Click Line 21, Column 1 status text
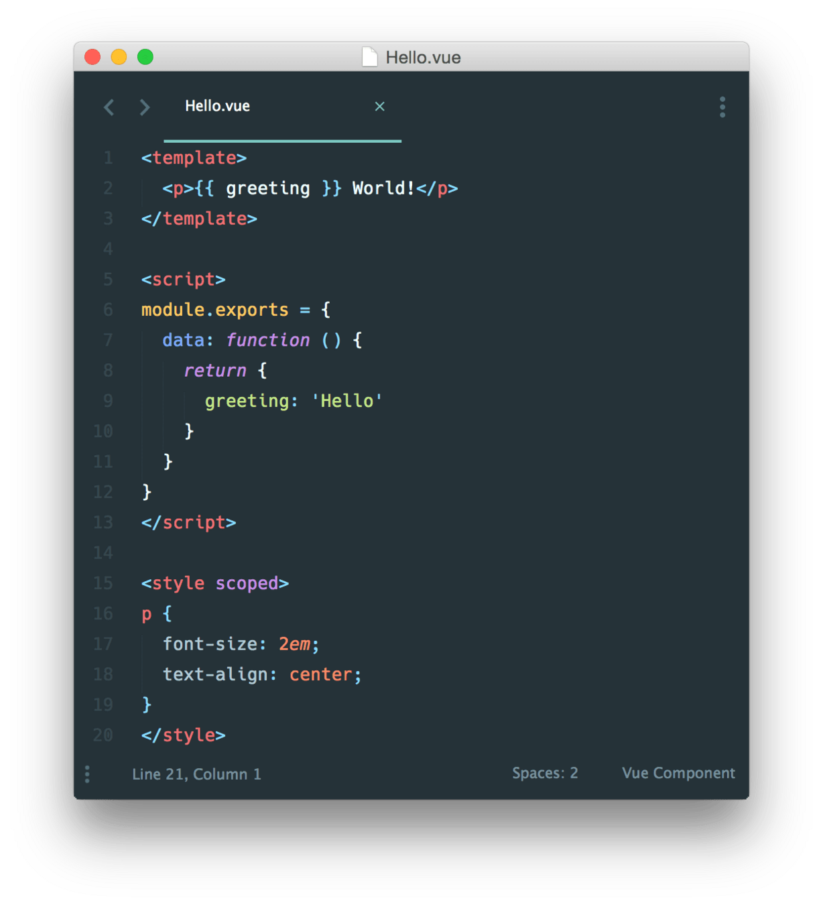Image resolution: width=823 pixels, height=905 pixels. click(x=196, y=774)
